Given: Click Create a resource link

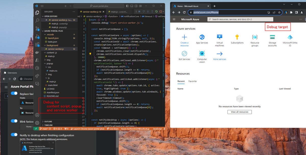Looking at the screenshot, I should (184, 41).
